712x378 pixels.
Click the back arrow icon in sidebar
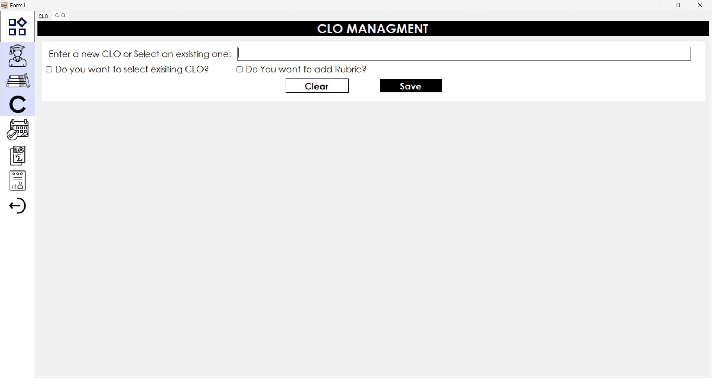17,206
